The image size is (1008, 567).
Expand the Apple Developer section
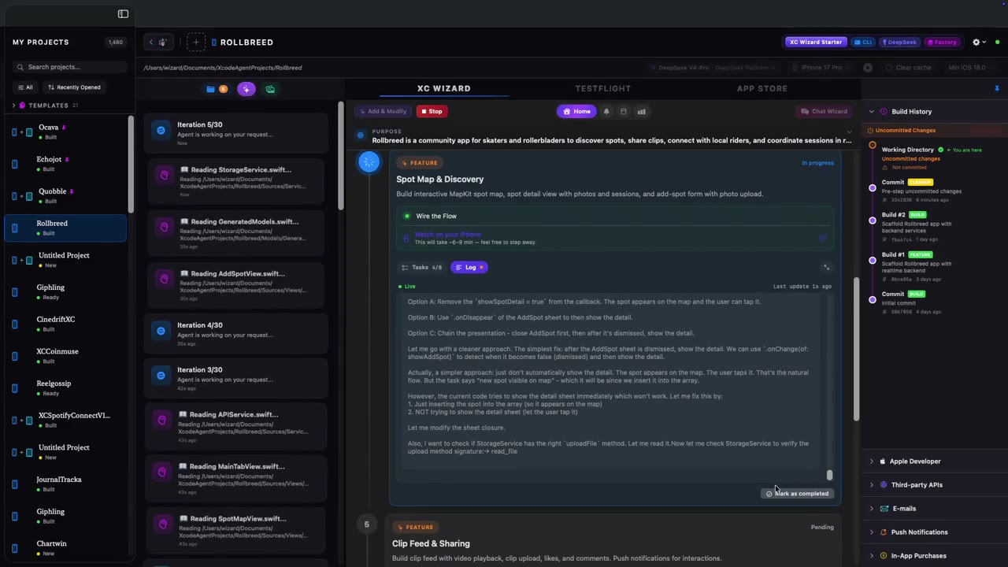872,461
